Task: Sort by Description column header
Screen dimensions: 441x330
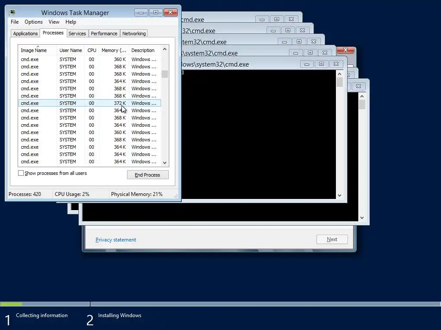Action: 145,50
